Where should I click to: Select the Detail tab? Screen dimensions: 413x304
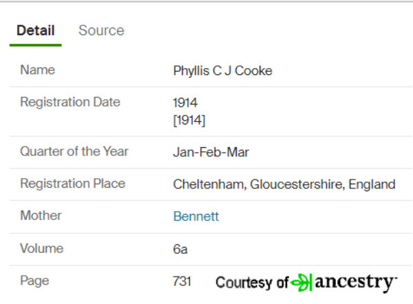[x=36, y=30]
